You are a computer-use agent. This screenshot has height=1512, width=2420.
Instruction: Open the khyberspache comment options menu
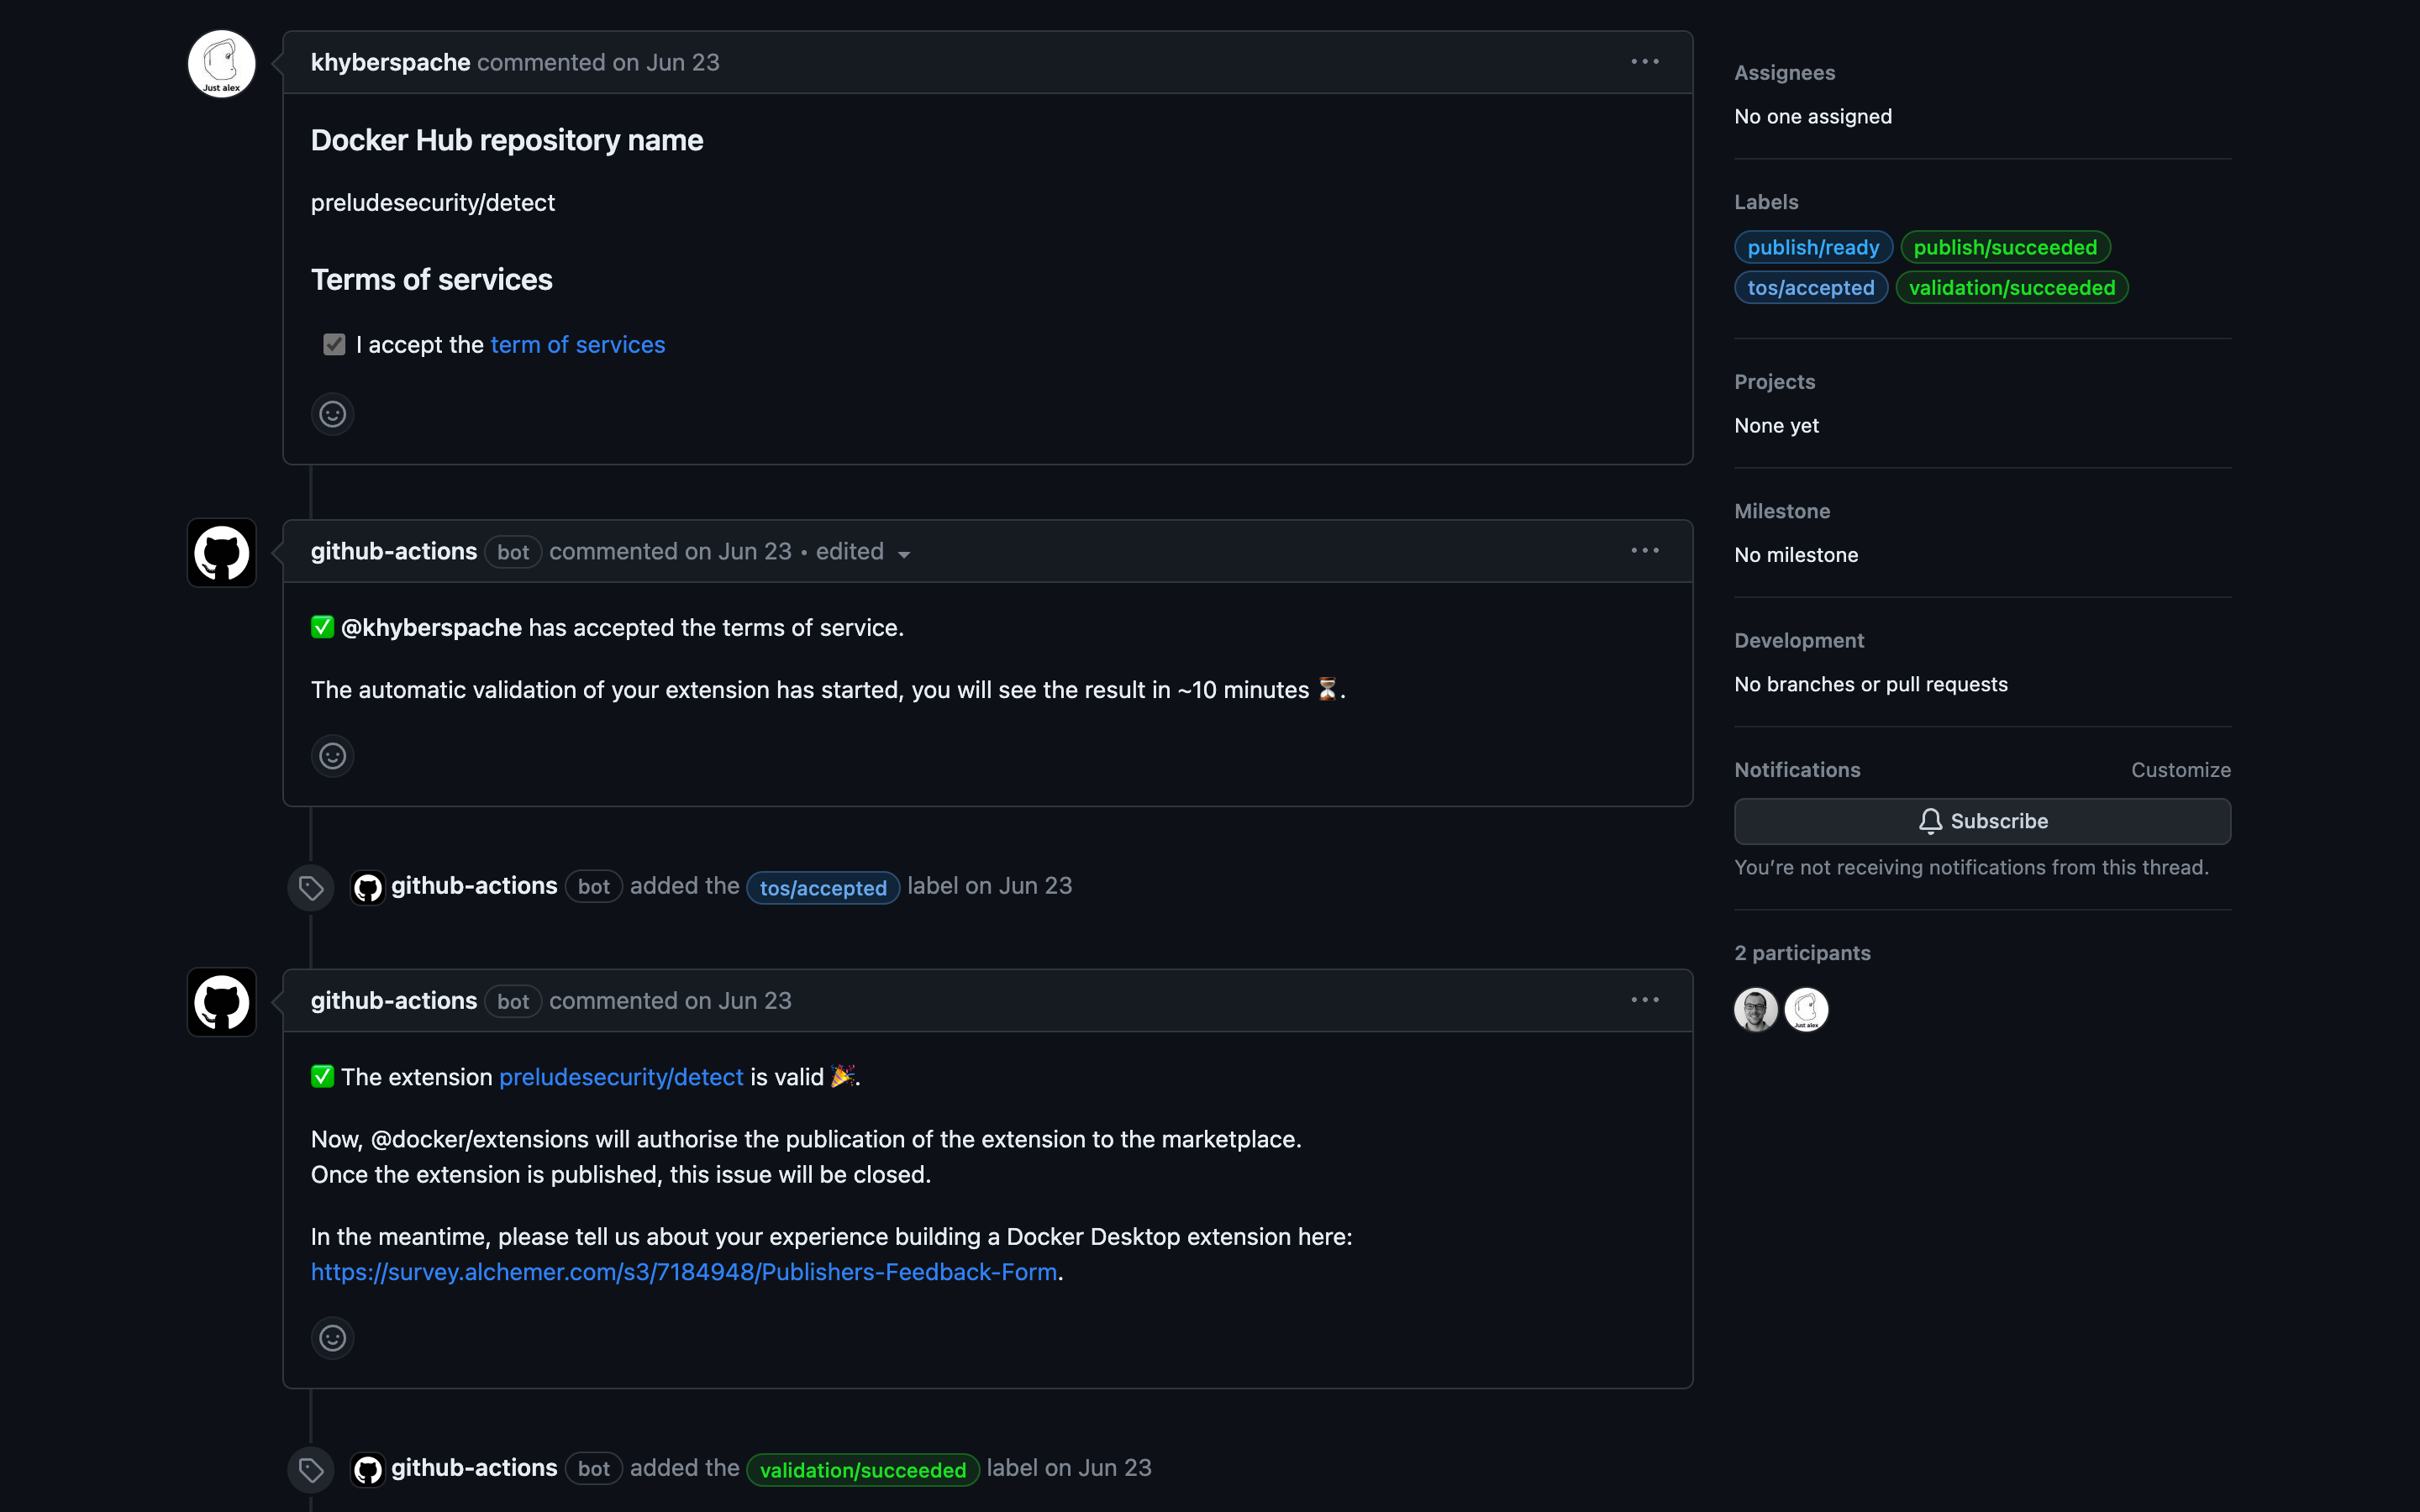click(1645, 62)
